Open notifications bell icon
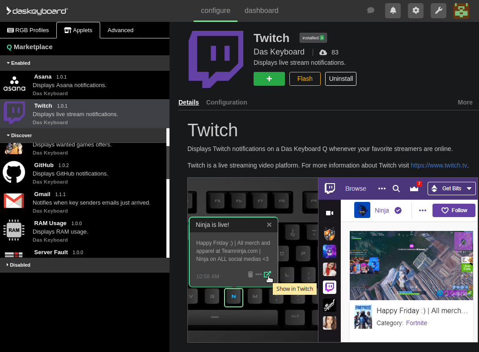Image resolution: width=479 pixels, height=352 pixels. [x=393, y=11]
